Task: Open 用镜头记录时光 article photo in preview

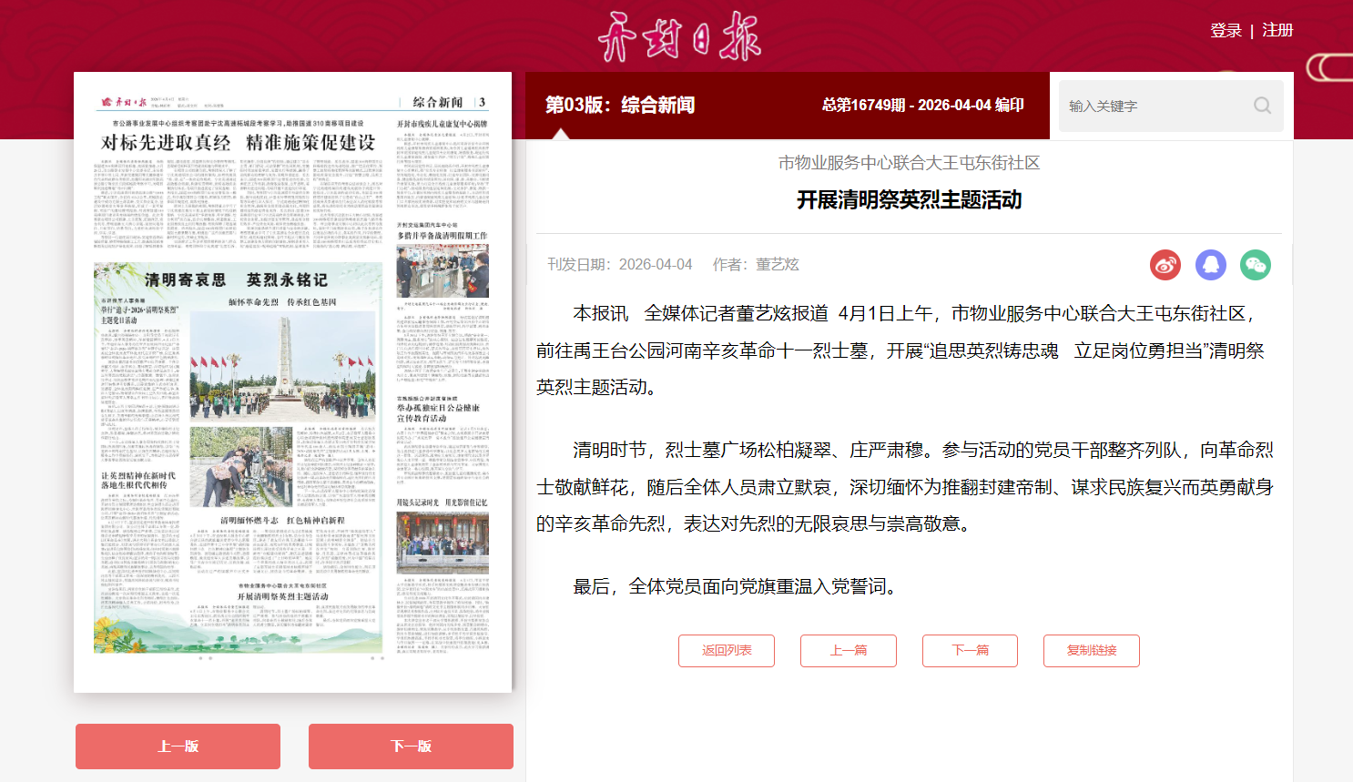Action: click(443, 543)
